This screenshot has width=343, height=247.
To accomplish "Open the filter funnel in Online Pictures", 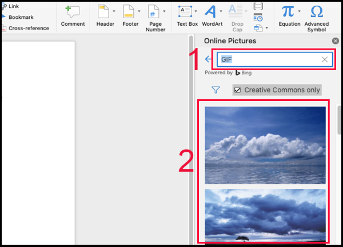I will [216, 90].
